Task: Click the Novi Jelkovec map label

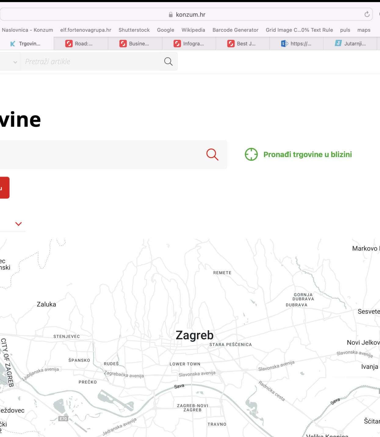Action: click(363, 343)
